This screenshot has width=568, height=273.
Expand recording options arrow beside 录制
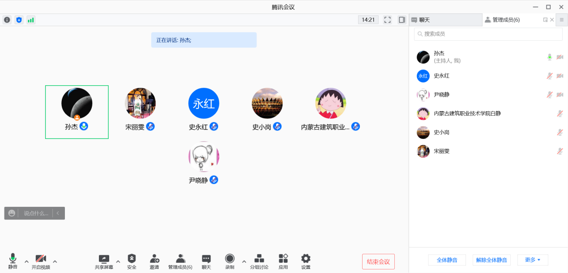tap(244, 261)
